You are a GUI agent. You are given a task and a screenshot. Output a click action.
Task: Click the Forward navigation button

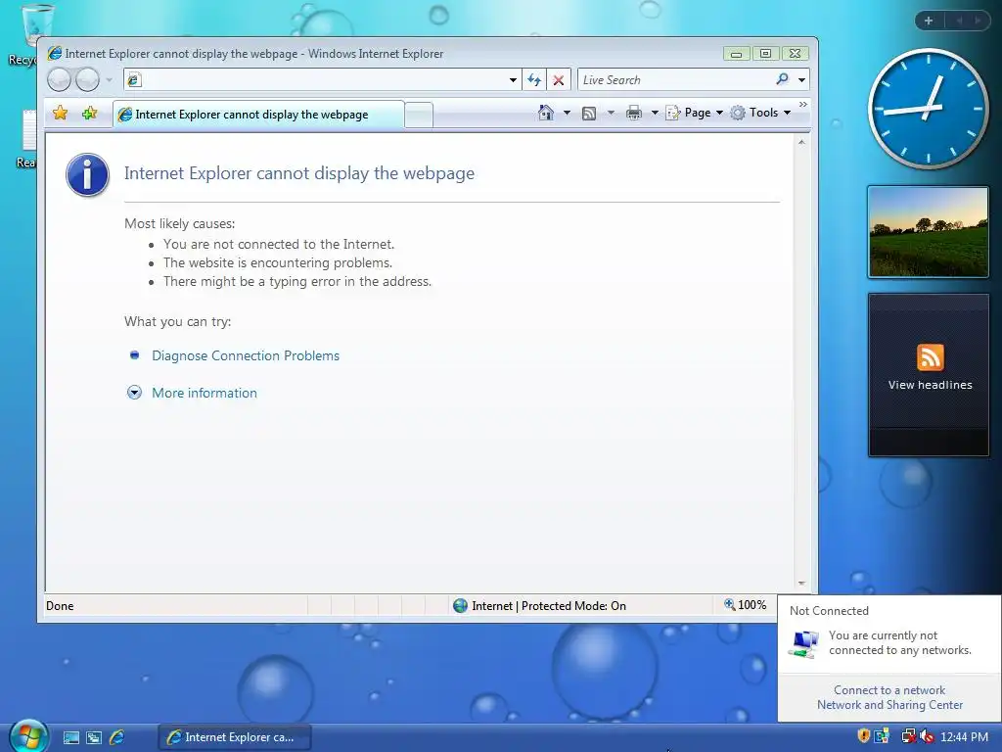[x=87, y=80]
